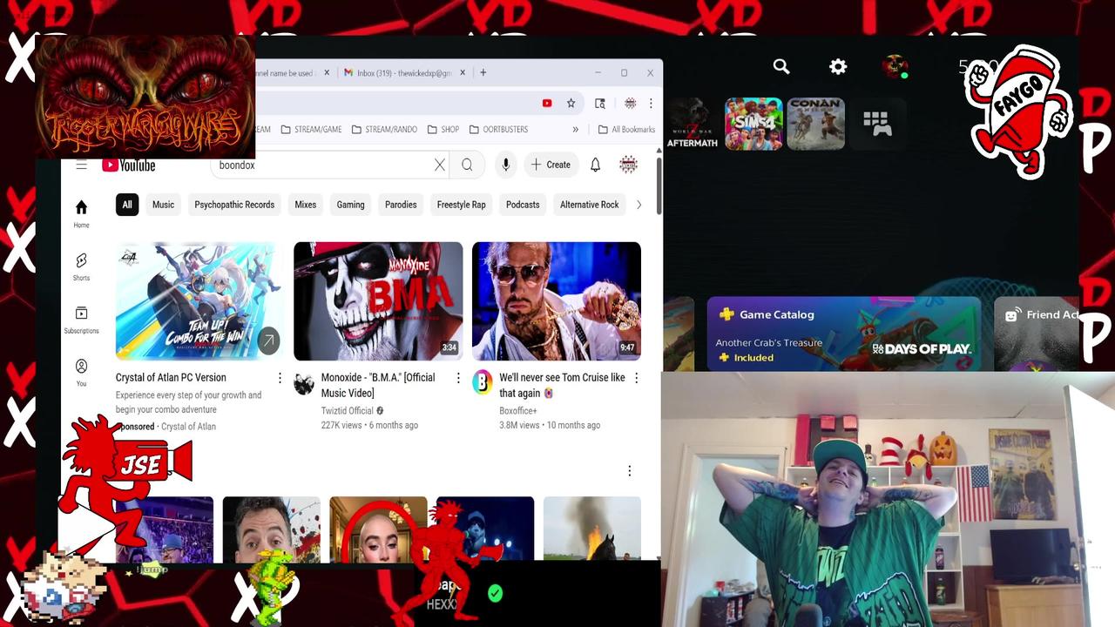This screenshot has width=1115, height=627.
Task: Open the Crystal of Atlan ad thumbnail
Action: (199, 301)
